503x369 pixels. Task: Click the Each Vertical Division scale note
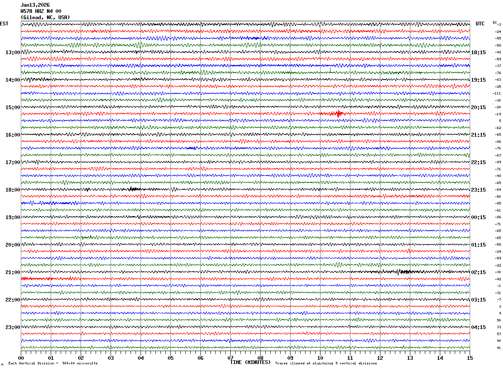click(x=53, y=363)
